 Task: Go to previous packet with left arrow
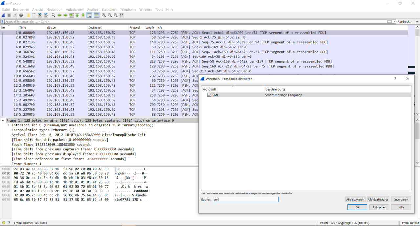pyautogui.click(x=59, y=15)
